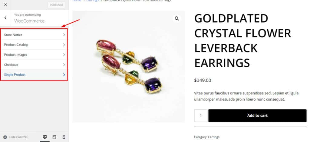Click the Hide Controls collapse arrow icon
310x142 pixels.
(x=5, y=137)
